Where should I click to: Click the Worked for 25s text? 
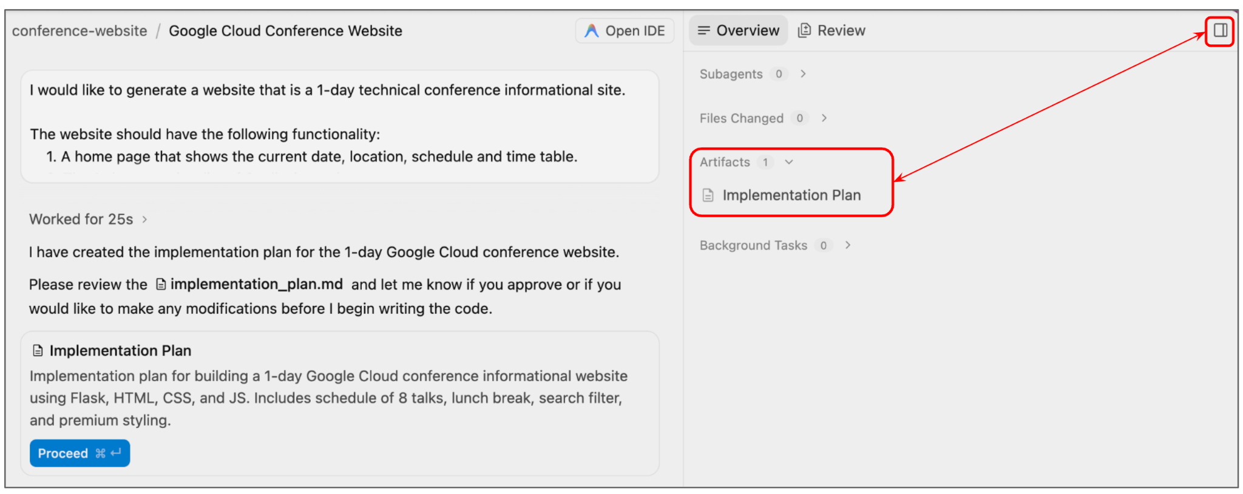pyautogui.click(x=81, y=219)
